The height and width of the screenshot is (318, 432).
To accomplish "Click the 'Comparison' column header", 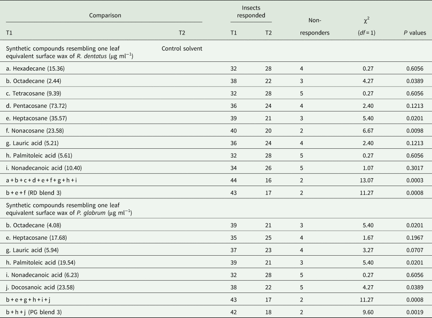I will (104, 15).
